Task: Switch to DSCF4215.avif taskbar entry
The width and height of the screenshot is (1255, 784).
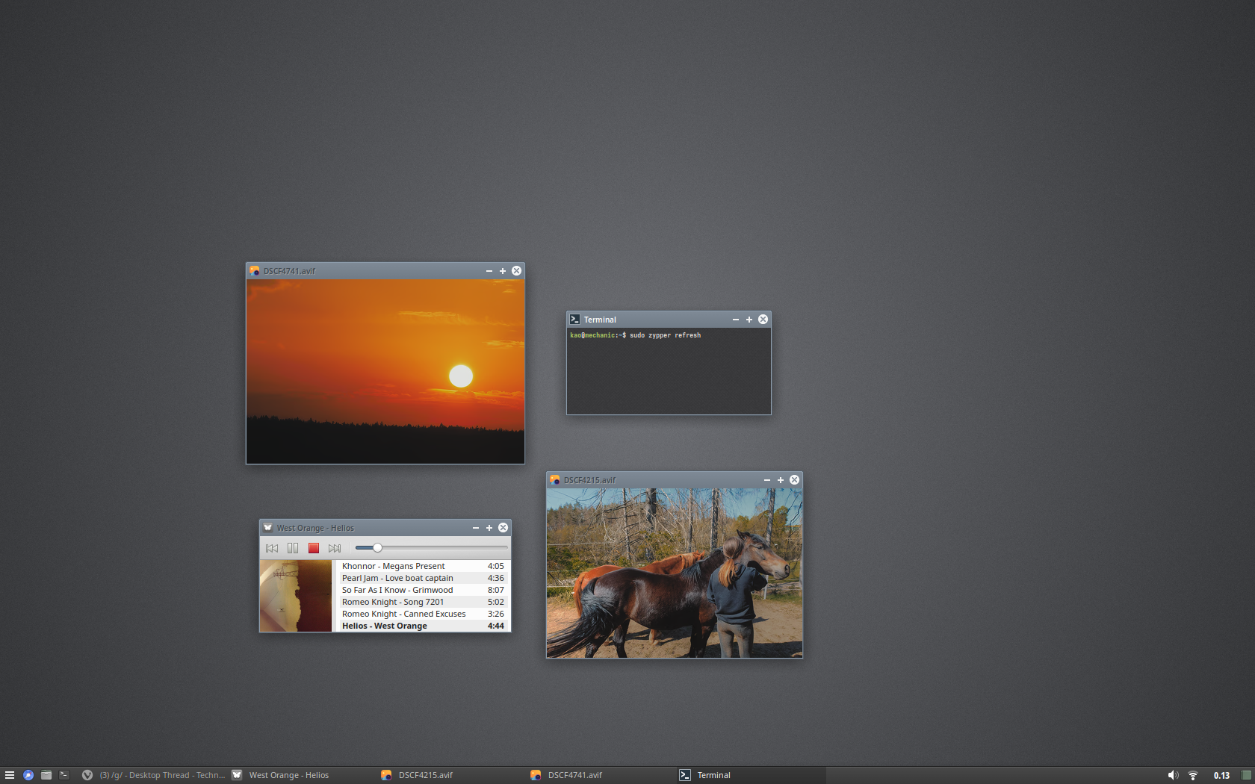Action: (x=425, y=775)
